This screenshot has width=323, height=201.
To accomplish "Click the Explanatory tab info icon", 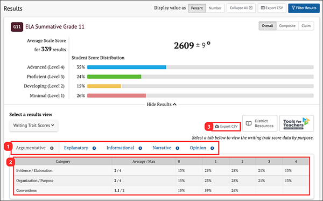I will click(x=94, y=148).
